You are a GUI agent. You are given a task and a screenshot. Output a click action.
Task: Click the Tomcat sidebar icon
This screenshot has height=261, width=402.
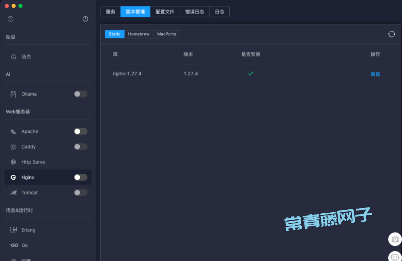(x=13, y=193)
